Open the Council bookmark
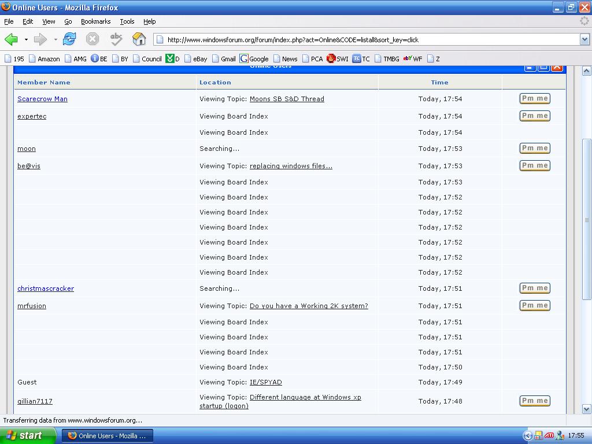 pos(147,59)
